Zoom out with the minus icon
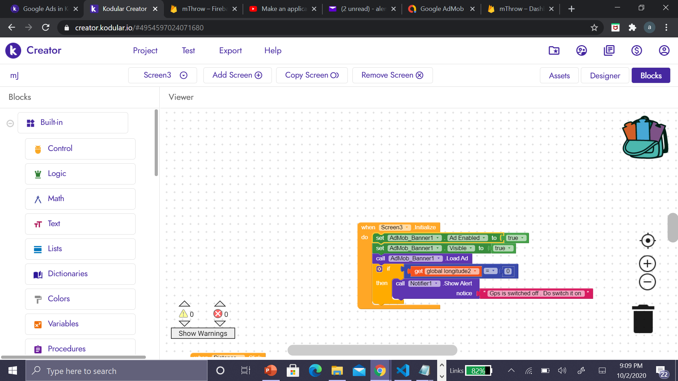Image resolution: width=678 pixels, height=381 pixels. point(647,282)
